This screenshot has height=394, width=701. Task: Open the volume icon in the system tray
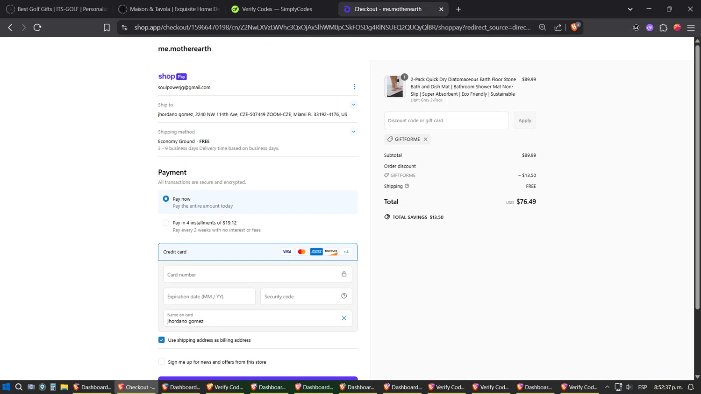point(629,387)
